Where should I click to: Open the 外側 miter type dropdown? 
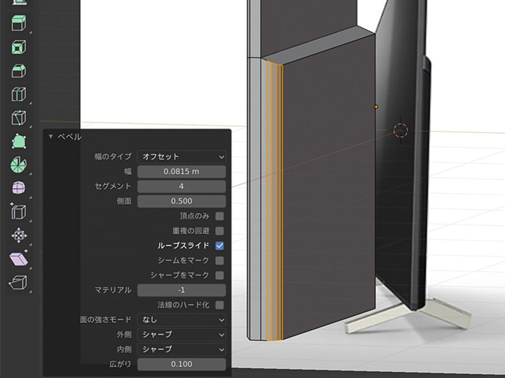[x=182, y=334]
